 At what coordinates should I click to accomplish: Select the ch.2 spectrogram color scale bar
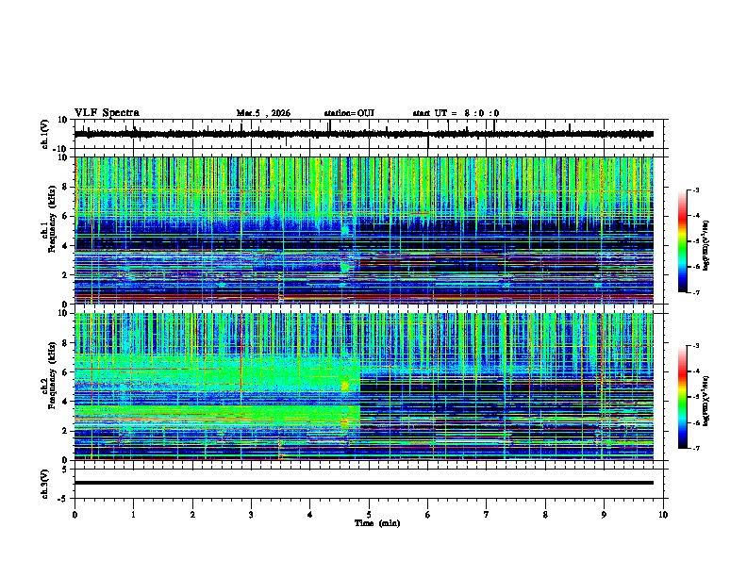click(x=682, y=397)
